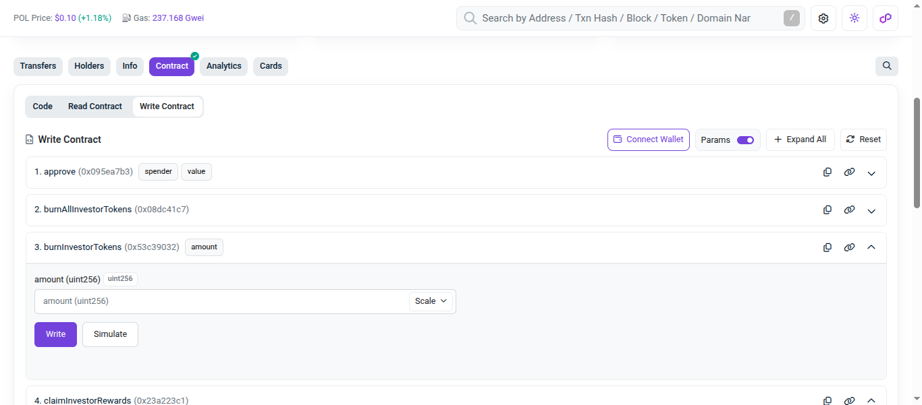This screenshot has width=922, height=405.
Task: Click the Simulate button
Action: (x=110, y=334)
